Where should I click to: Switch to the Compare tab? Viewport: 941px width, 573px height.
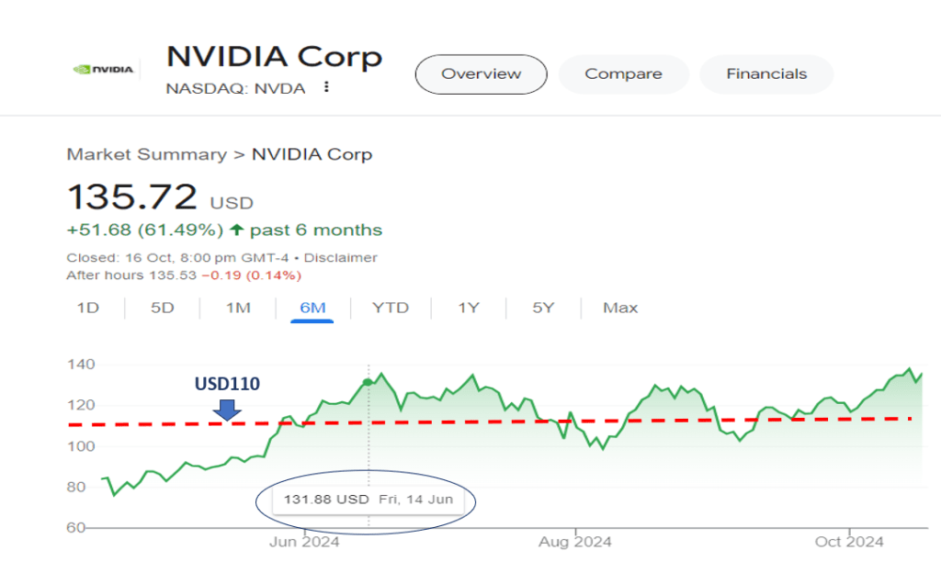click(623, 74)
